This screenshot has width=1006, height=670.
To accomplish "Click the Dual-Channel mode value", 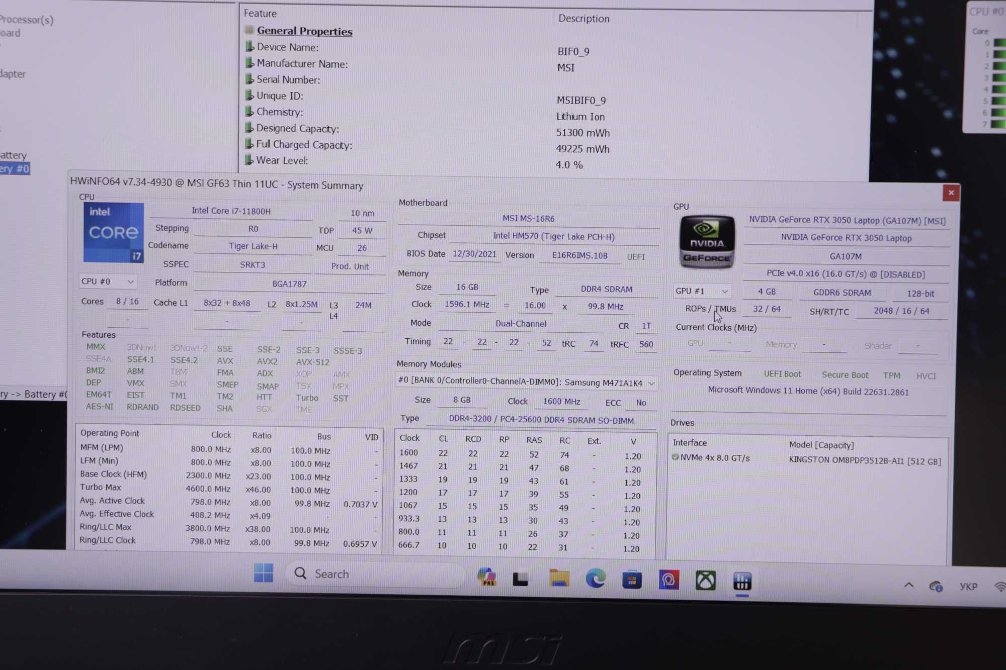I will pos(521,324).
